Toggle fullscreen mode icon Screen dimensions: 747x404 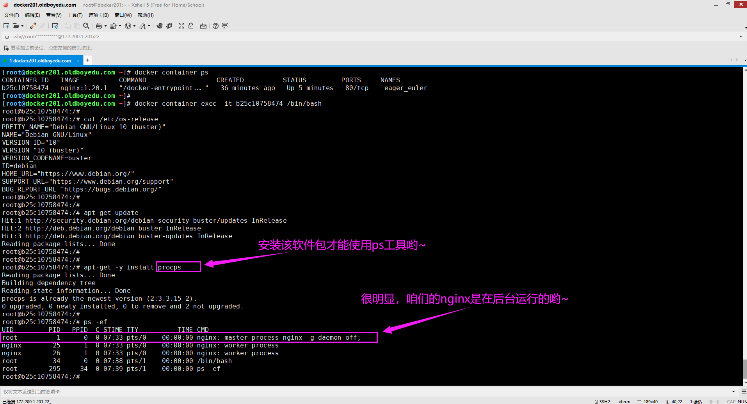point(181,26)
